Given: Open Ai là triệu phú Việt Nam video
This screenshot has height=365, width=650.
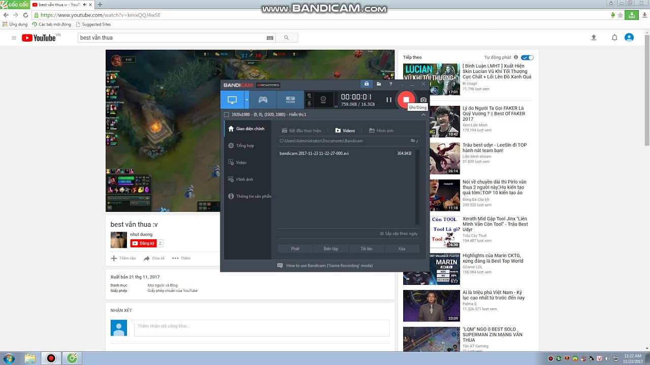Looking at the screenshot, I should [494, 295].
